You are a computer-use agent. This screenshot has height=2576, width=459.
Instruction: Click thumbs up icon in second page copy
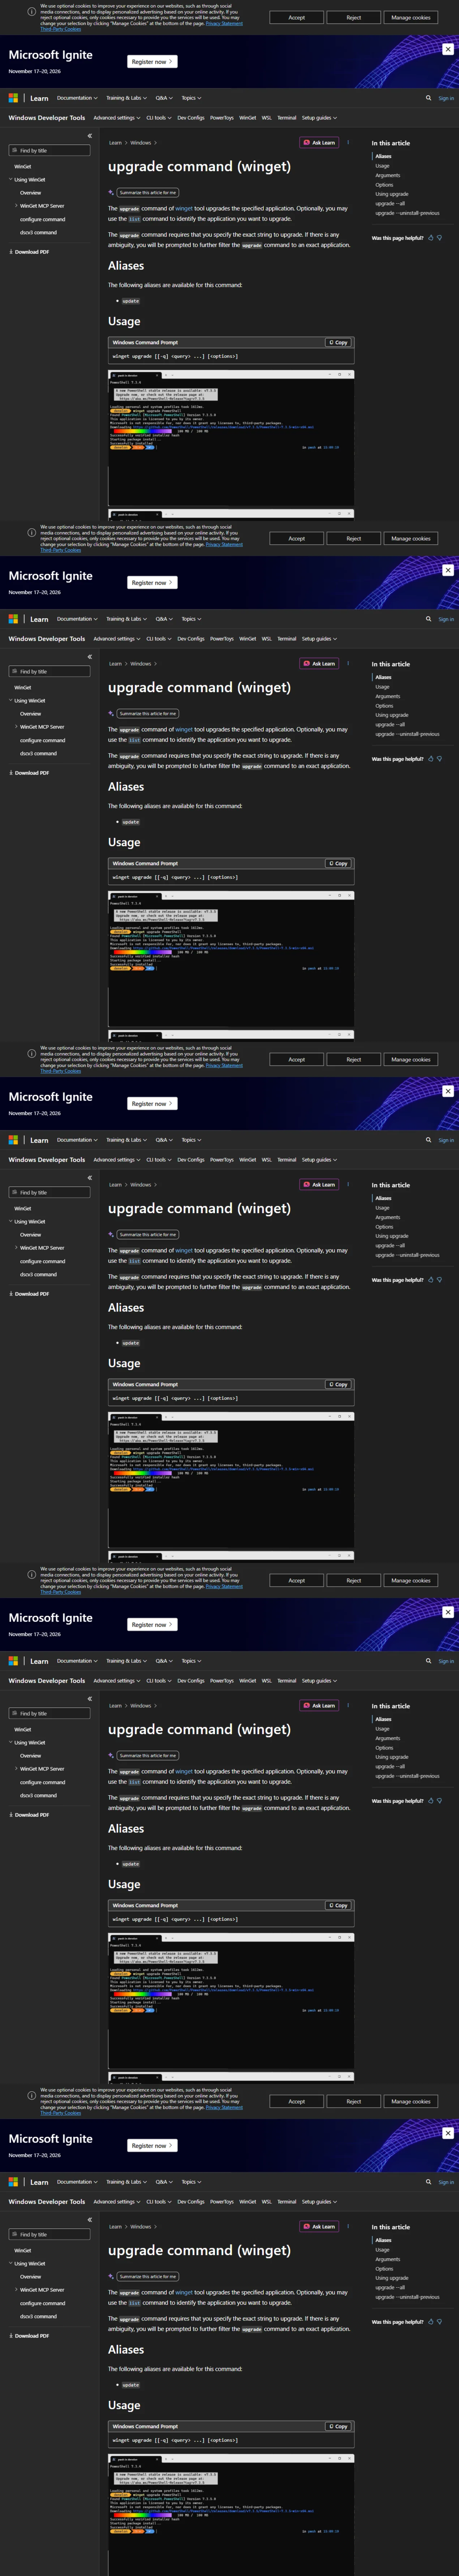(431, 759)
